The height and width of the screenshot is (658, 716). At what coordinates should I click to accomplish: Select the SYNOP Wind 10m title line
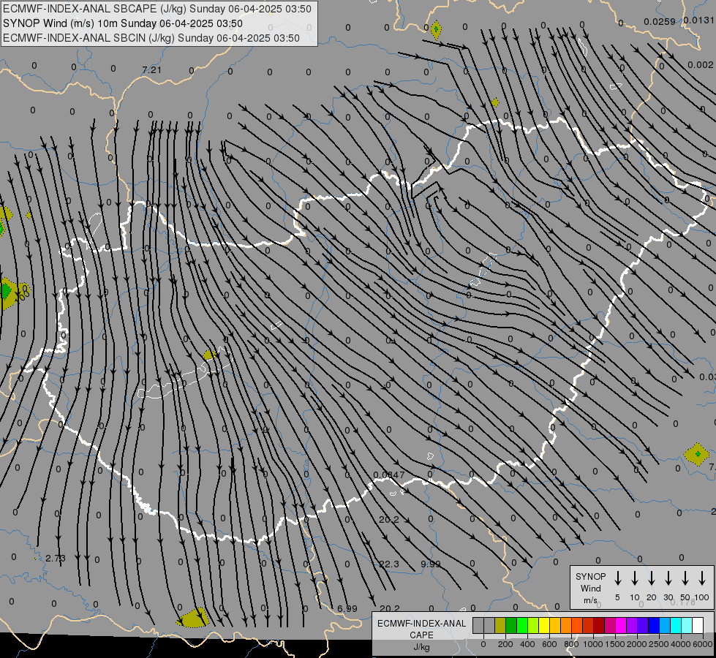pos(122,23)
